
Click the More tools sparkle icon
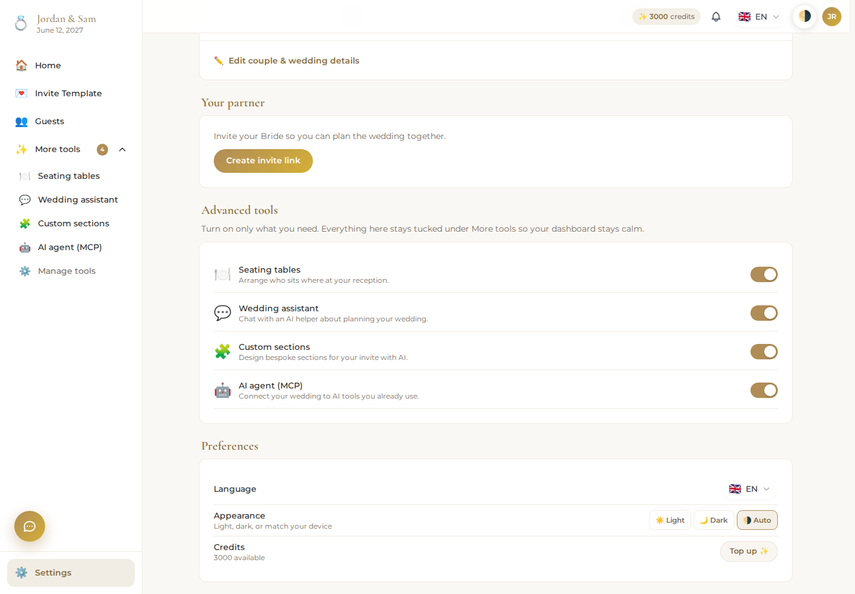[x=21, y=149]
